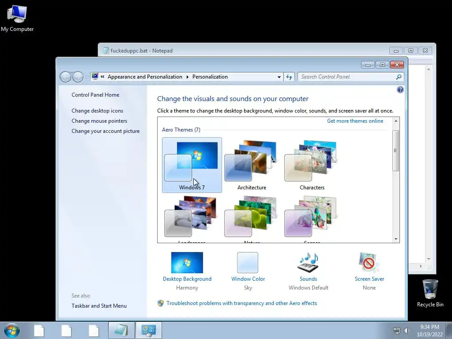Click the Desktop Background text link
Viewport: 452px width, 339px height.
tap(187, 279)
